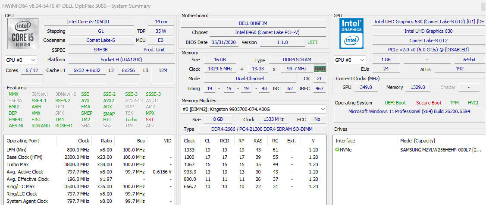Screen dimensions: 486x205
Task: Click the Secure Boot status label
Action: pyautogui.click(x=429, y=103)
